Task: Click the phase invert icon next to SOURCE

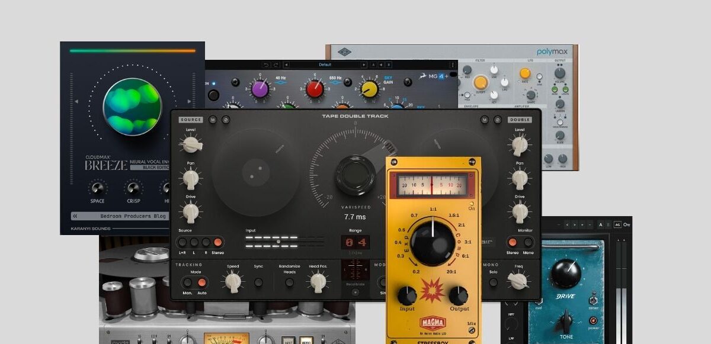Action: (x=226, y=120)
